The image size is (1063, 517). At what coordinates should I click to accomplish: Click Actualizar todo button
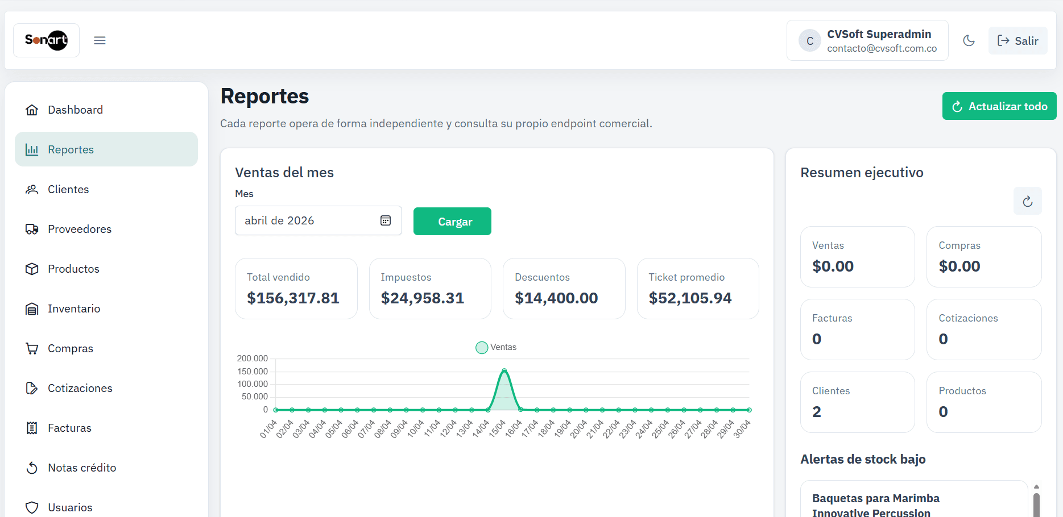click(x=999, y=106)
